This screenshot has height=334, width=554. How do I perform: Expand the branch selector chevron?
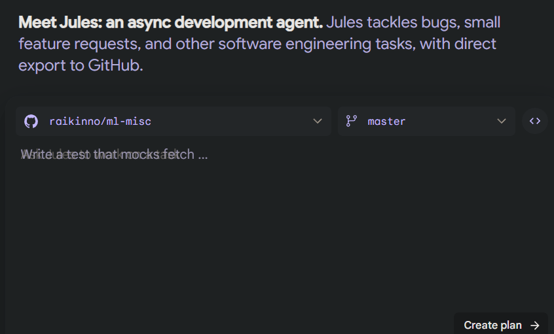point(502,121)
